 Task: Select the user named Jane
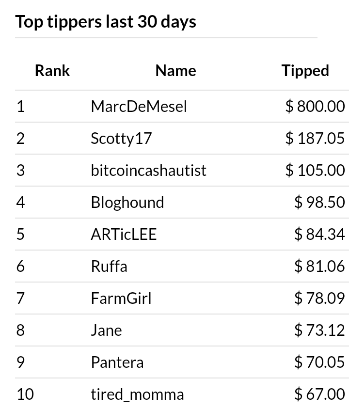click(x=107, y=330)
